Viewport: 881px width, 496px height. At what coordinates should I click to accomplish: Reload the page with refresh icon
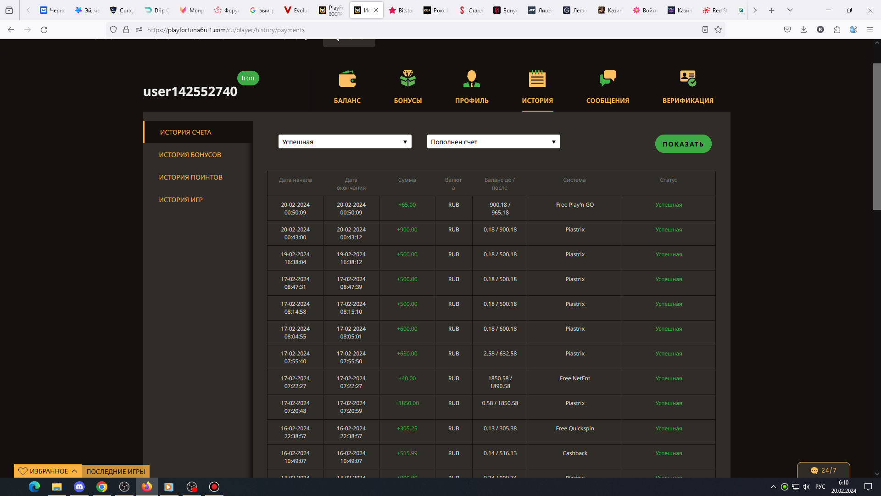click(44, 30)
